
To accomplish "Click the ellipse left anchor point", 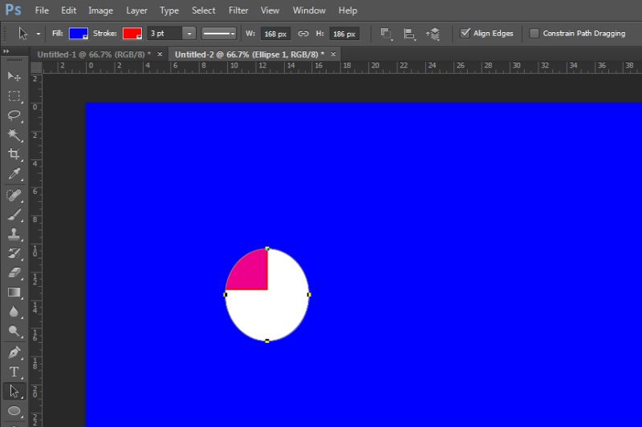I will pos(226,295).
